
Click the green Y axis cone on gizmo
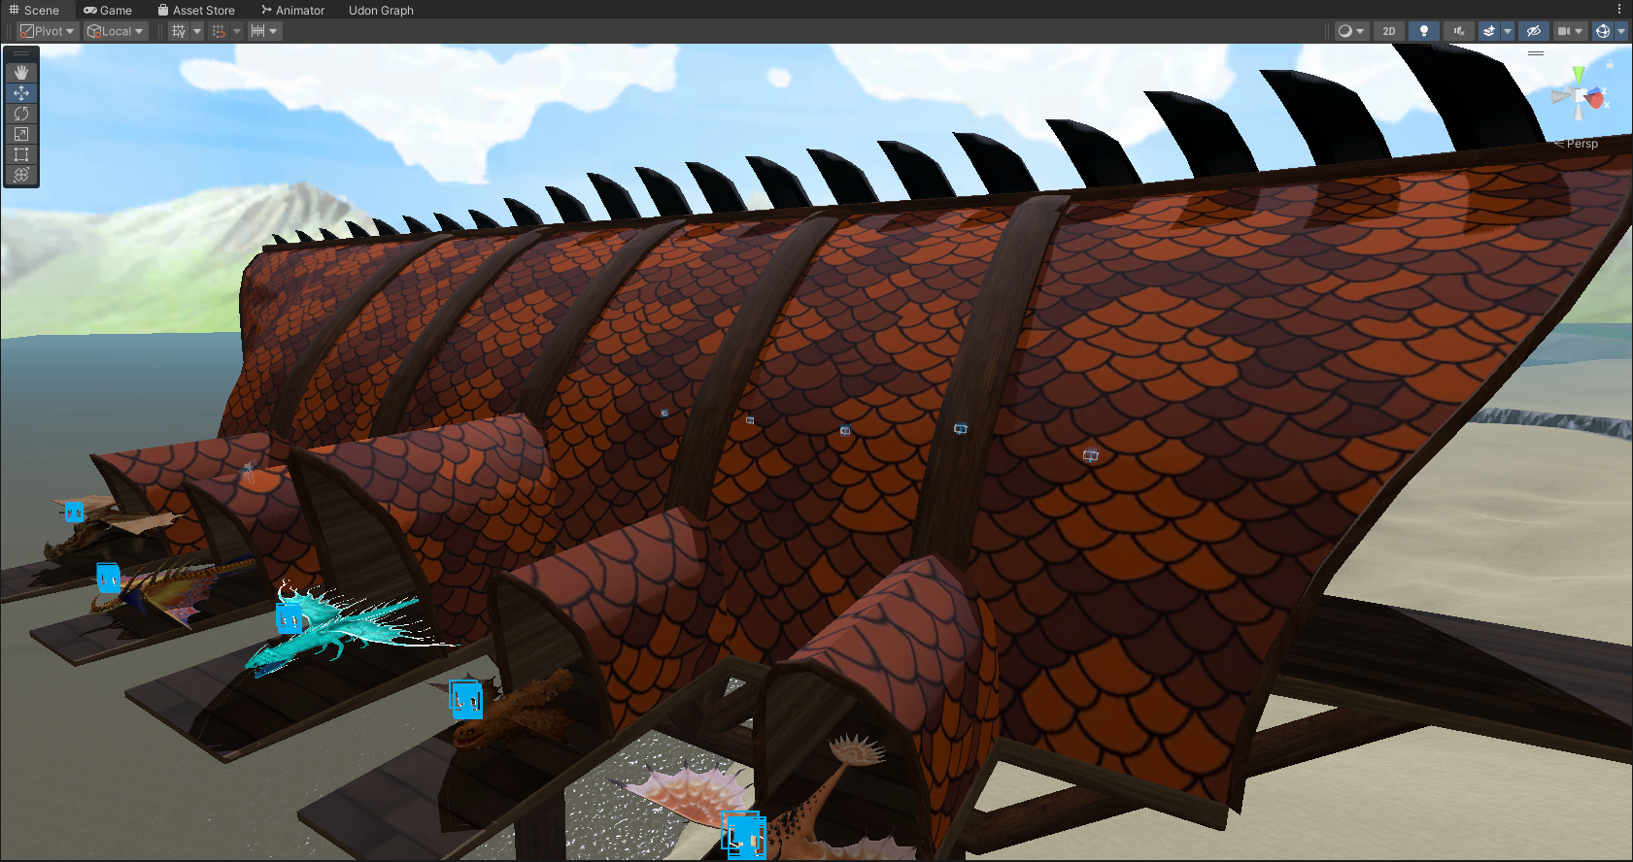pyautogui.click(x=1579, y=74)
